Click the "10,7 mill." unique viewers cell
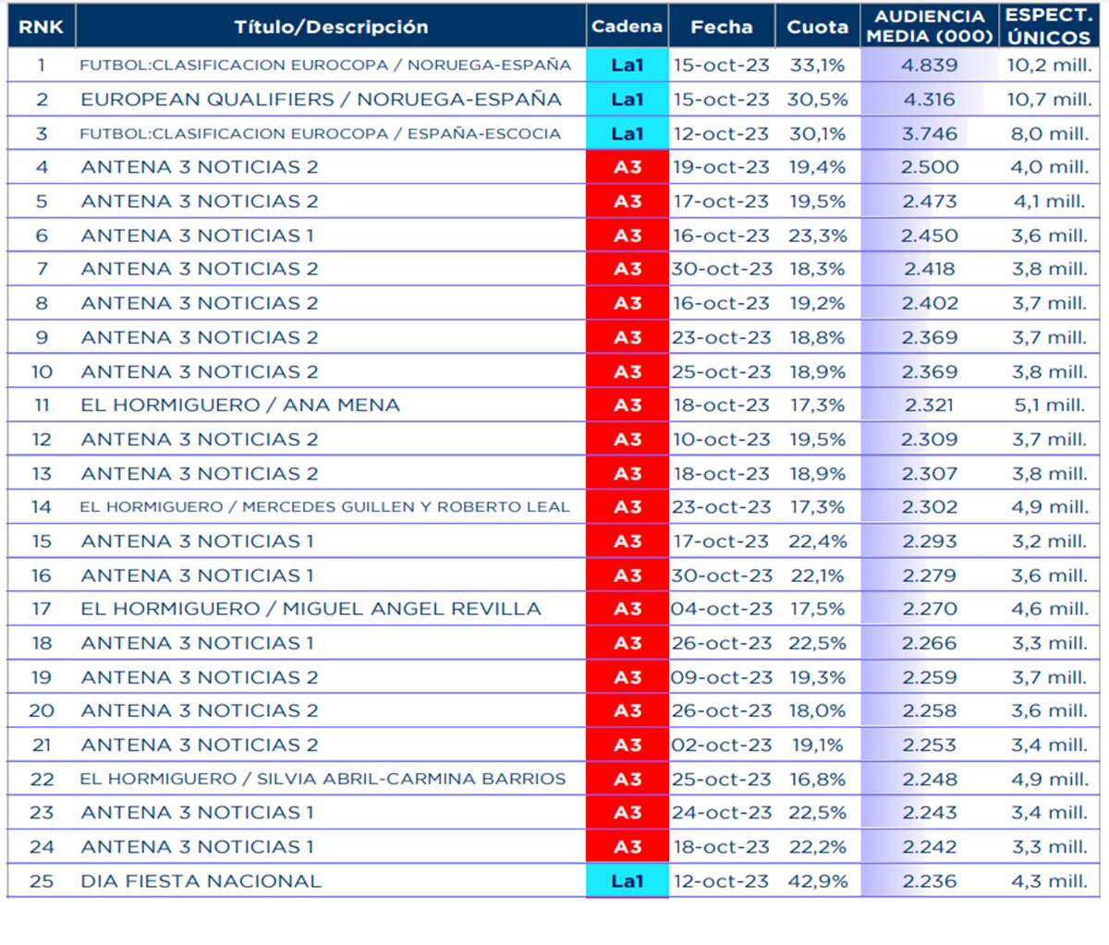Image resolution: width=1109 pixels, height=945 pixels. tap(1049, 100)
